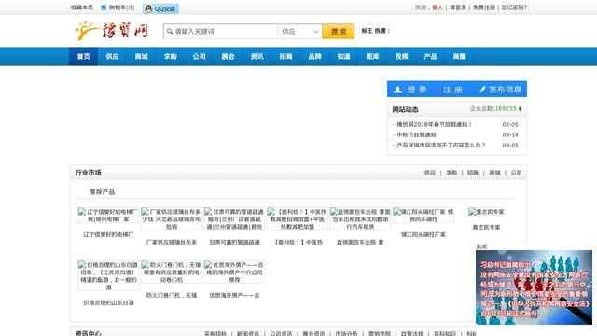The width and height of the screenshot is (597, 336).
Task: Open the 求购 nav tab
Action: [170, 56]
